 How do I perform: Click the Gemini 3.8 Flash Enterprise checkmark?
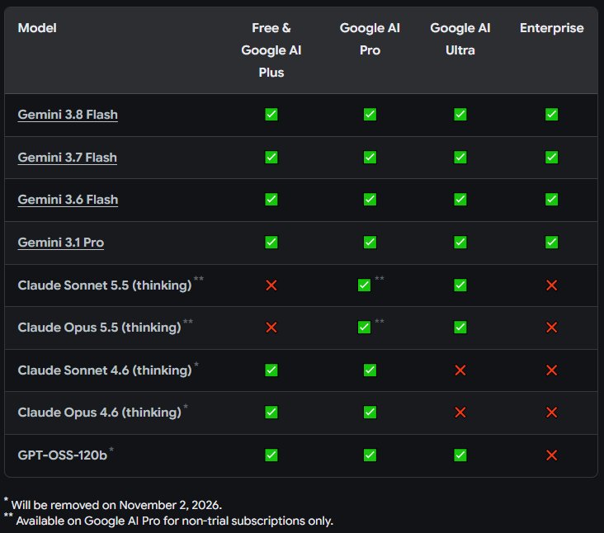(x=552, y=115)
